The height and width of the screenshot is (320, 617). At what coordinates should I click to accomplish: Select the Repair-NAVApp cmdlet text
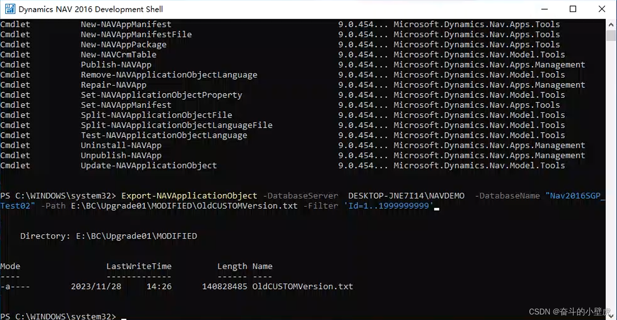click(114, 84)
